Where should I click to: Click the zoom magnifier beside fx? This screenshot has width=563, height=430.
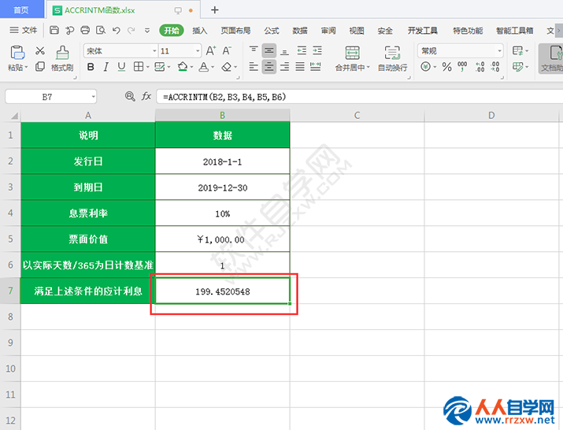tap(130, 96)
